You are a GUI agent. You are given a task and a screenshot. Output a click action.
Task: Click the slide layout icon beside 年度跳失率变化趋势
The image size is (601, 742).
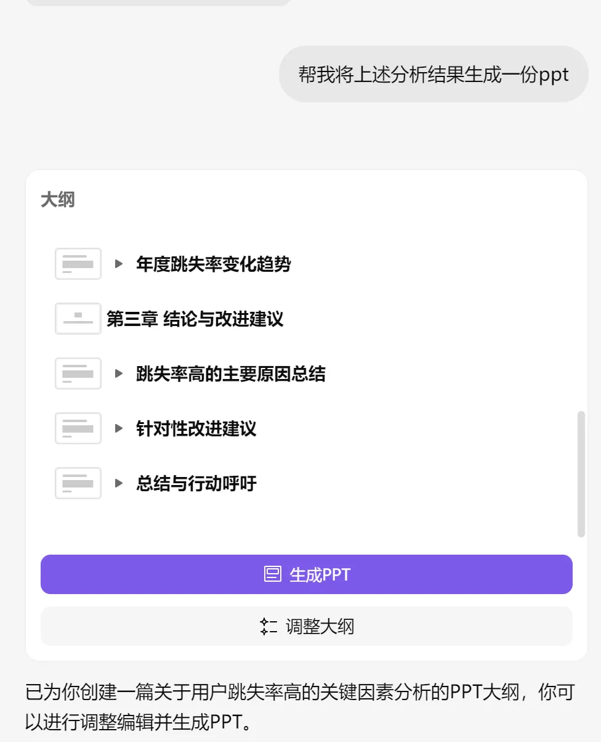(78, 264)
